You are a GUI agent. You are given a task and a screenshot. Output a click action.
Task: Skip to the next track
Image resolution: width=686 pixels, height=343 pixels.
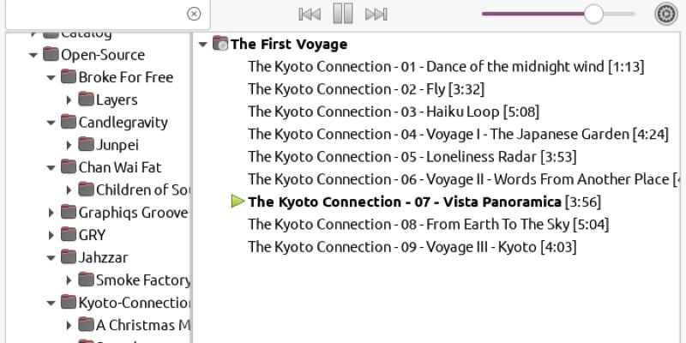click(376, 14)
